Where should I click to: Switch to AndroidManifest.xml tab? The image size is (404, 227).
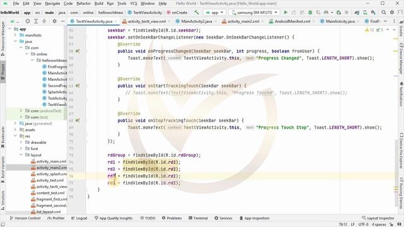tap(290, 21)
